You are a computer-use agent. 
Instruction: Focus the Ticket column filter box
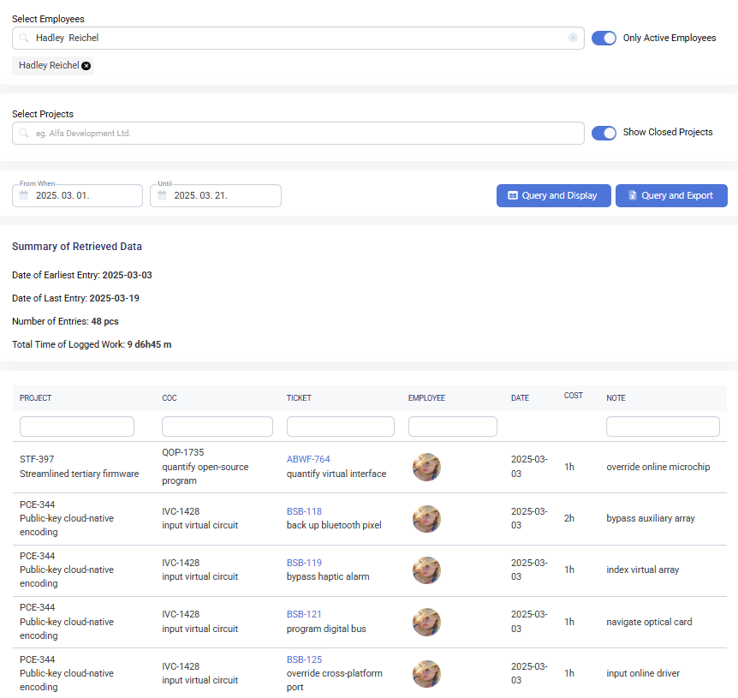point(340,427)
